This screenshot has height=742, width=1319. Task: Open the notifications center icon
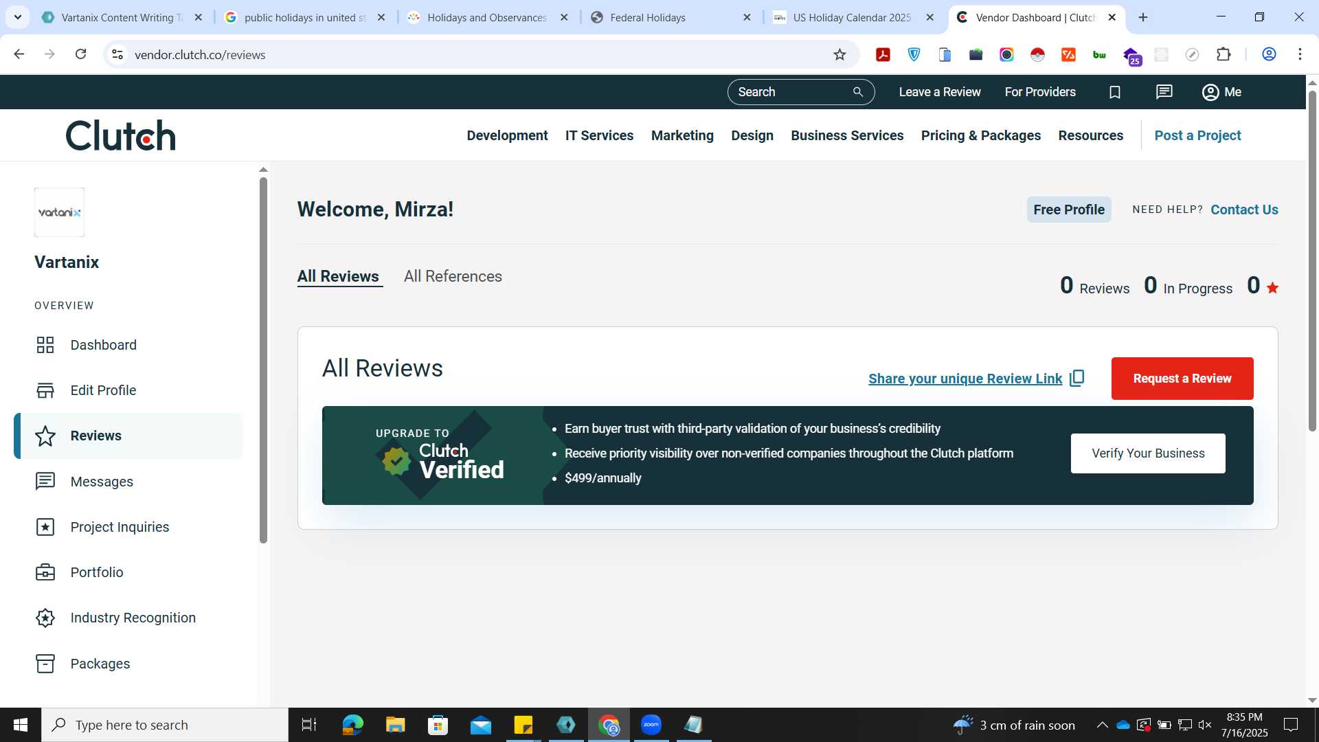[x=1291, y=725]
